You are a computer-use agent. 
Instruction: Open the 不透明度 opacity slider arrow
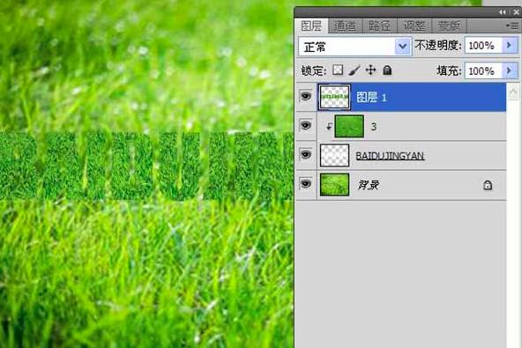click(x=510, y=45)
